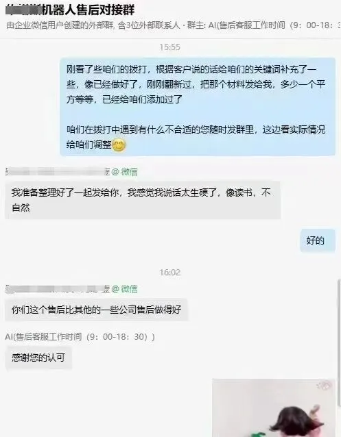Viewport: 341px width, 437px height.
Task: Click the 15:55 timestamp
Action: coord(169,47)
